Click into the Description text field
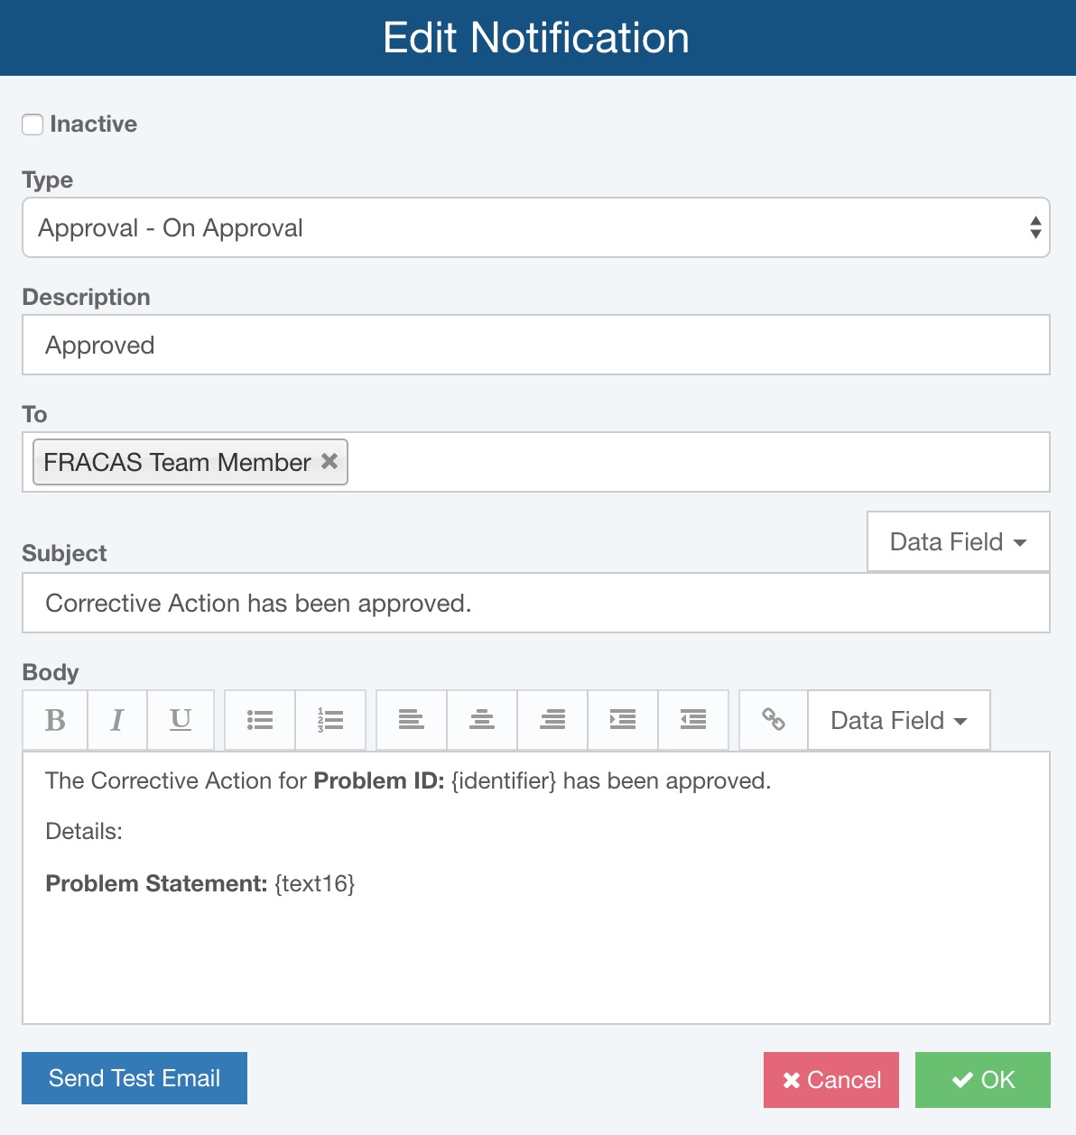The image size is (1076, 1135). [x=535, y=345]
